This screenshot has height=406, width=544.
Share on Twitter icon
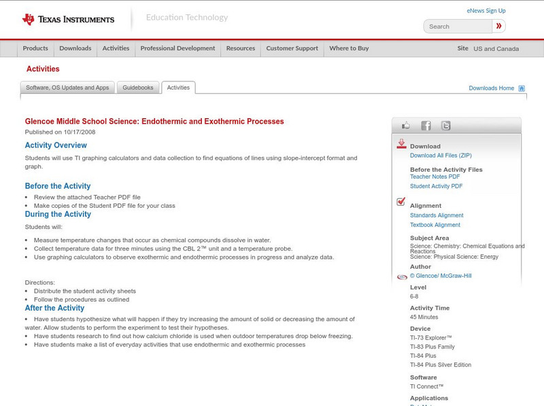(x=445, y=126)
